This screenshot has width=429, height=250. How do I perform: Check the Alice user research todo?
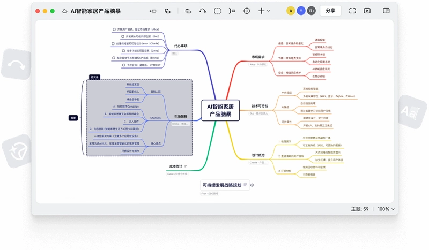[114, 29]
